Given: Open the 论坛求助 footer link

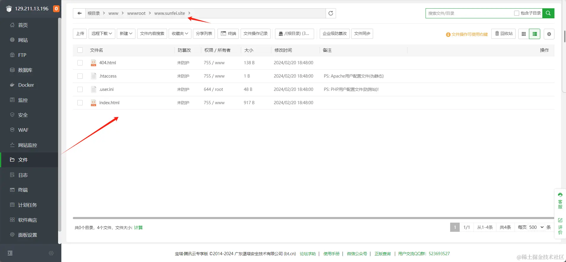Looking at the screenshot, I should click(308, 254).
